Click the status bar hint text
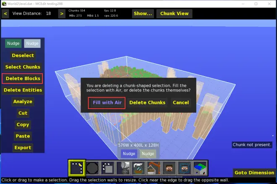The height and width of the screenshot is (184, 277). [x=115, y=180]
